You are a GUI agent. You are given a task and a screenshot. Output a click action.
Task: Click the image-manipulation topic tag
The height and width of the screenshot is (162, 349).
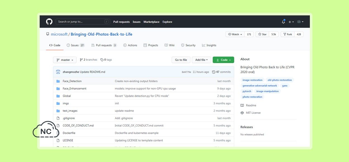pos(267,91)
